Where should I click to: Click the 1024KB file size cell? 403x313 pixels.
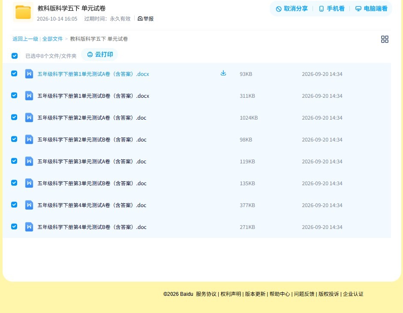tap(249, 117)
